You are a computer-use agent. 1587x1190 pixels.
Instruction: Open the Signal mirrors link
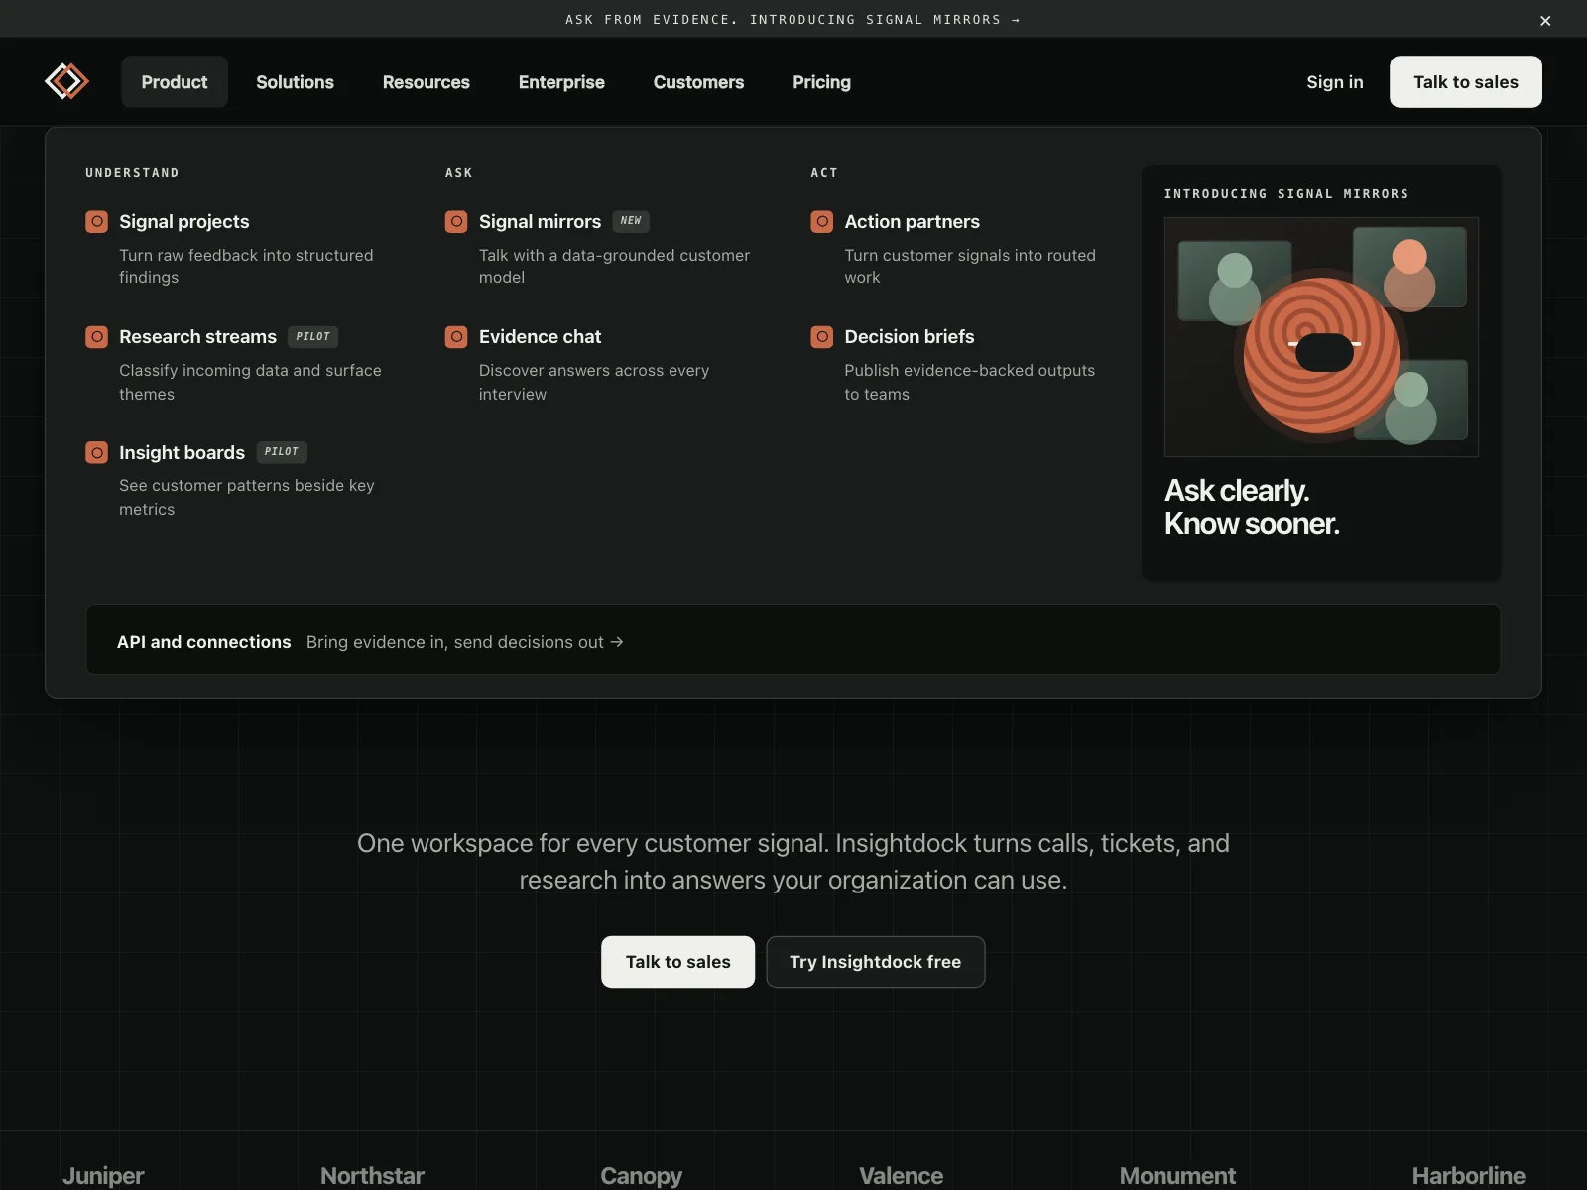pyautogui.click(x=540, y=222)
